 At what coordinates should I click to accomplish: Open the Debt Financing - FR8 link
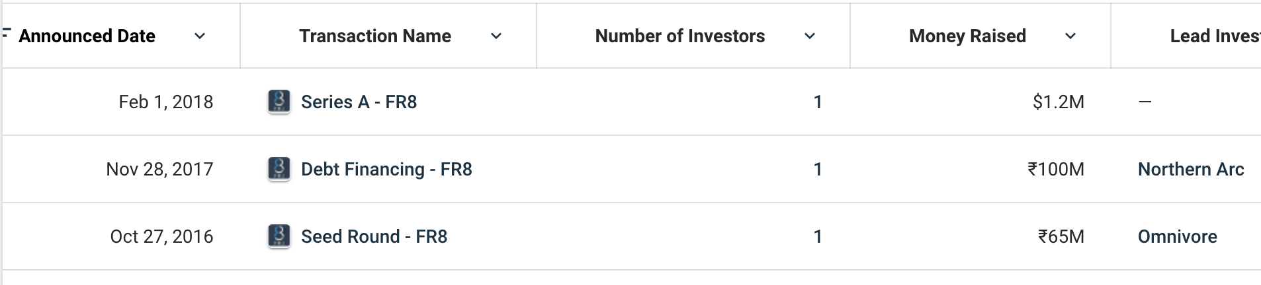tap(386, 170)
